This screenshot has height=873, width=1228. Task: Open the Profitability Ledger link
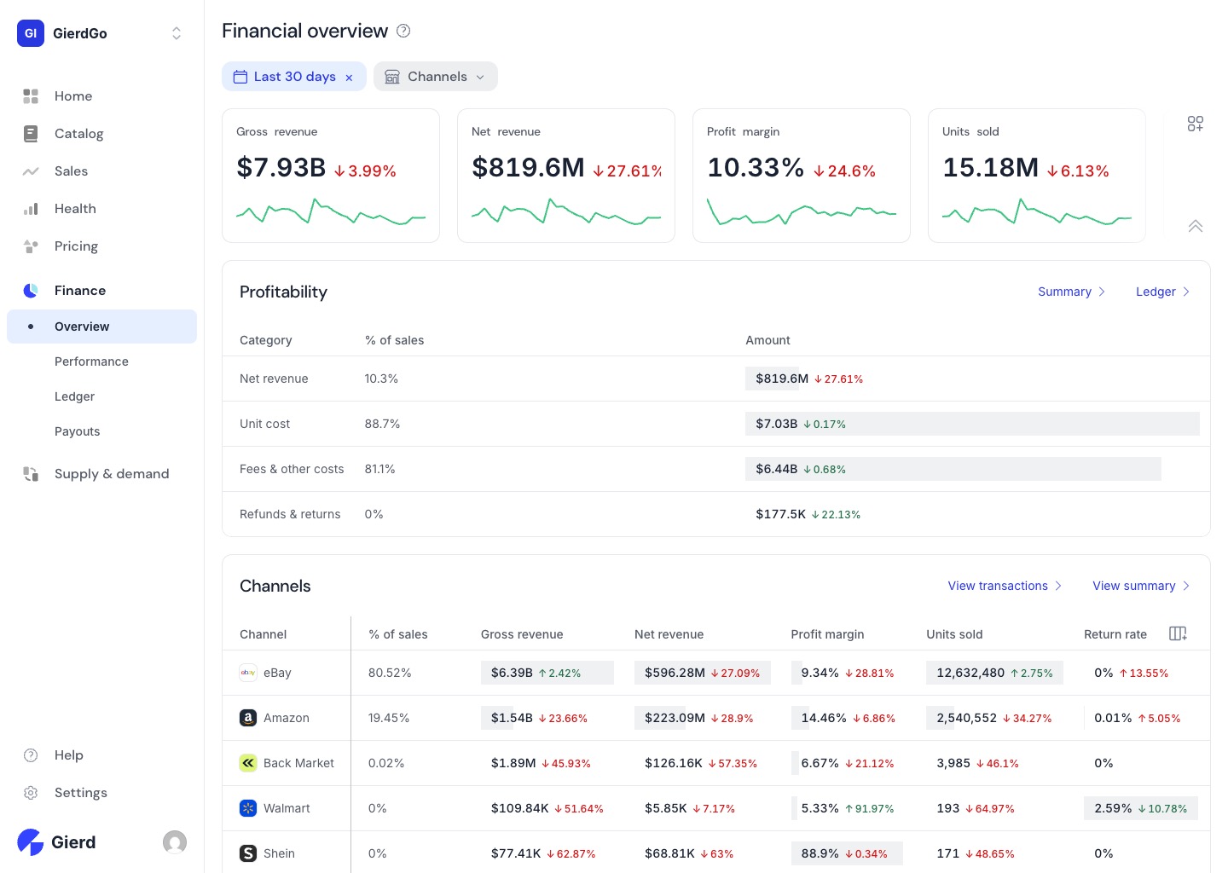pos(1162,292)
